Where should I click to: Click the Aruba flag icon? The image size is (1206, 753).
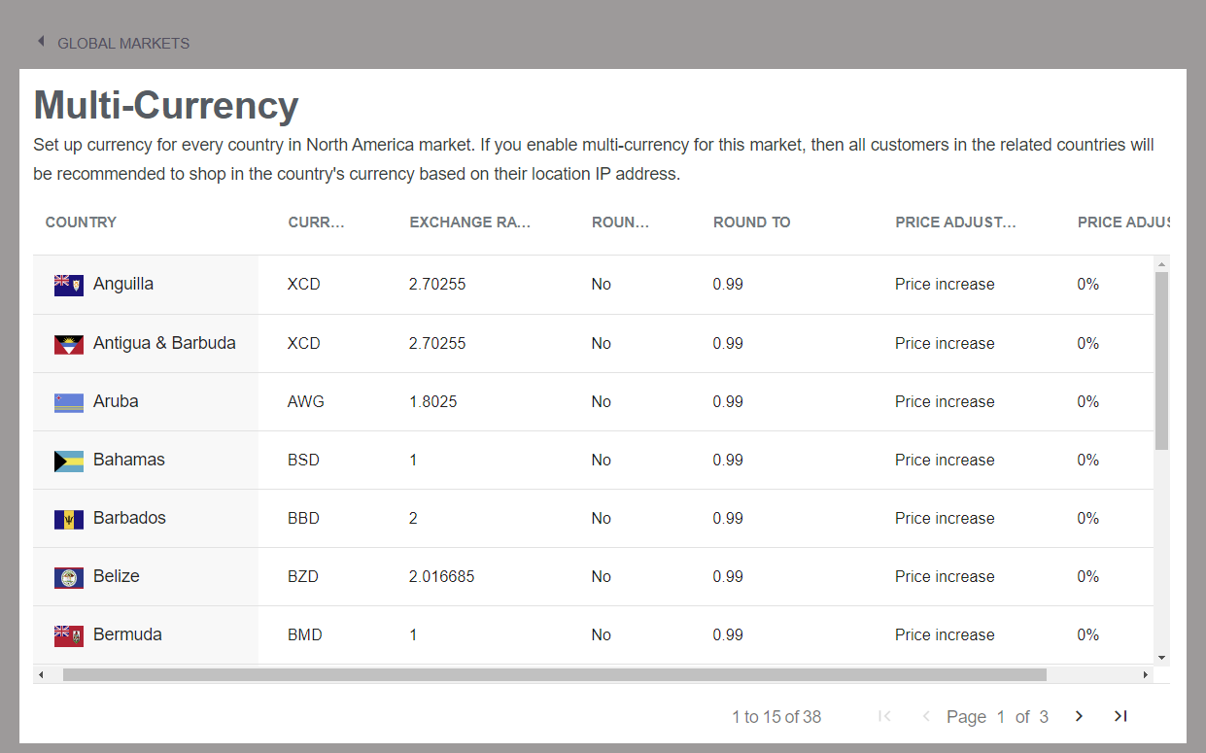(68, 402)
